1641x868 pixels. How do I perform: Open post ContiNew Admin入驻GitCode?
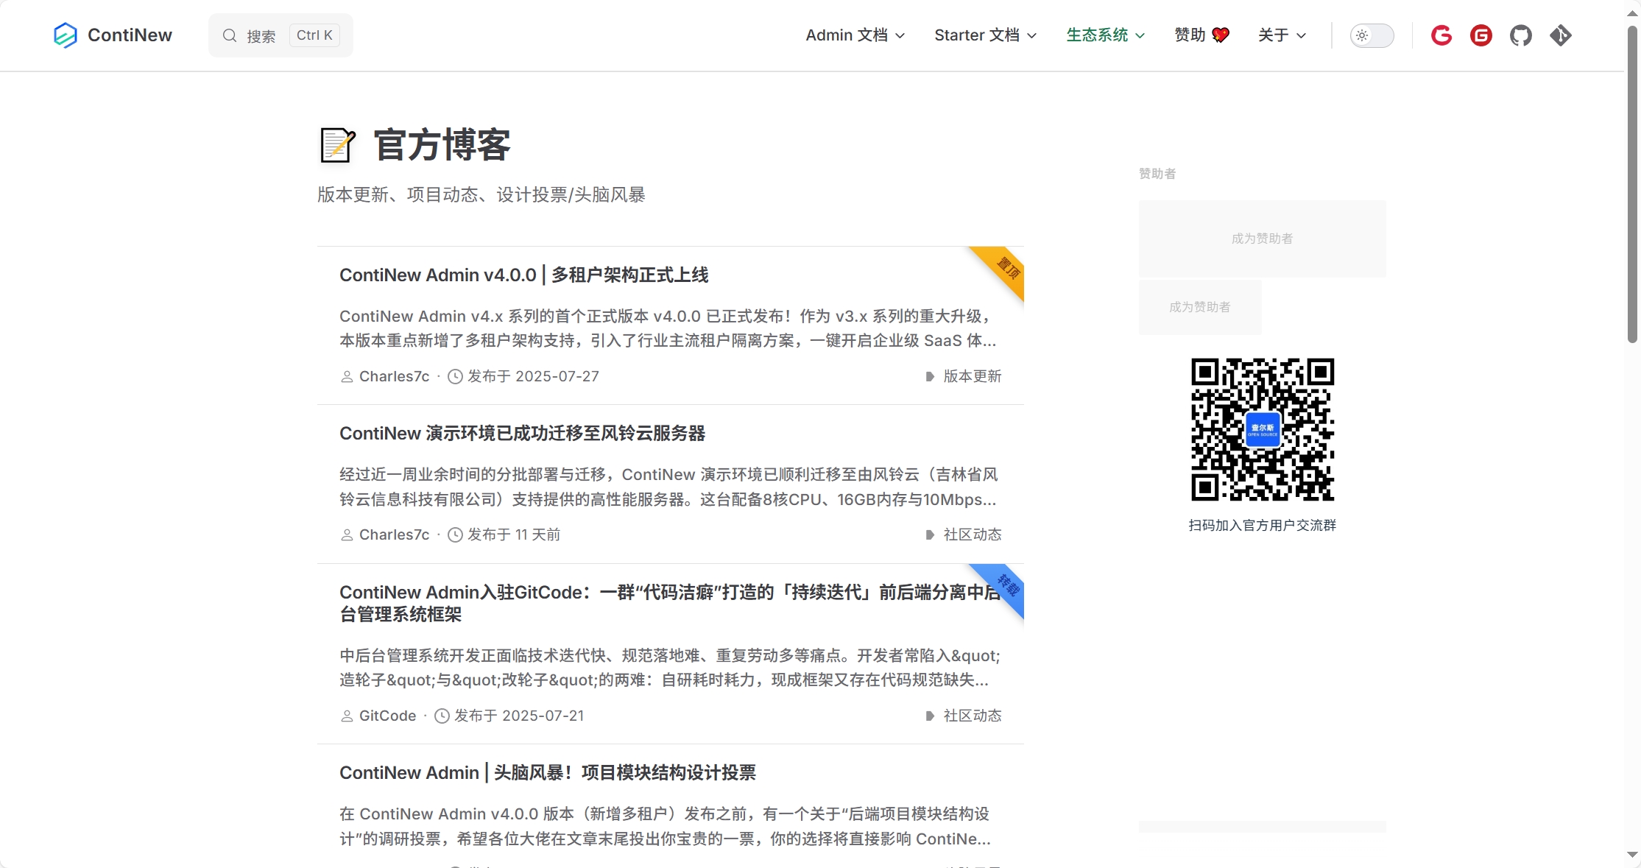coord(670,604)
